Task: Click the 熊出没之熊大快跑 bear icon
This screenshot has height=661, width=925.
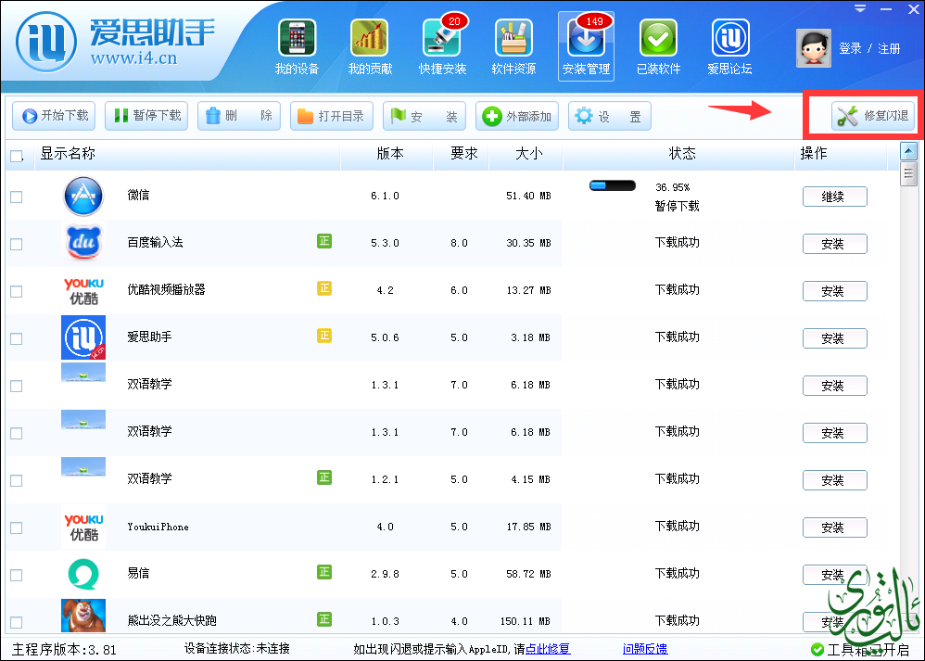Action: 83,616
